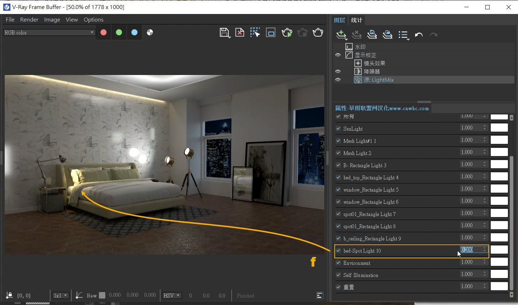Screen dimensions: 518x305
Task: Hide the 显示校正 layer eye
Action: click(x=338, y=55)
